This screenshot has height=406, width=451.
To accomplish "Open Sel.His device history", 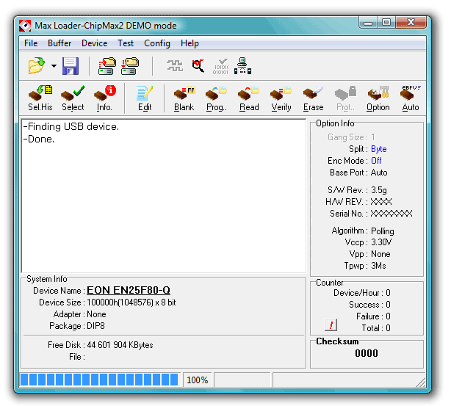I will [40, 98].
